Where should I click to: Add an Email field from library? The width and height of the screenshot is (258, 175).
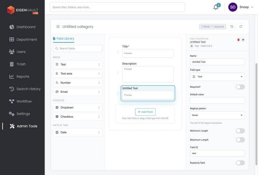78,92
